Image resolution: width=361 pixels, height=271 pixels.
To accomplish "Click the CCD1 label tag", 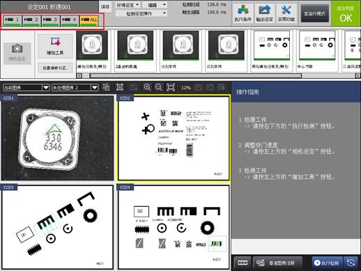I will pos(8,98).
